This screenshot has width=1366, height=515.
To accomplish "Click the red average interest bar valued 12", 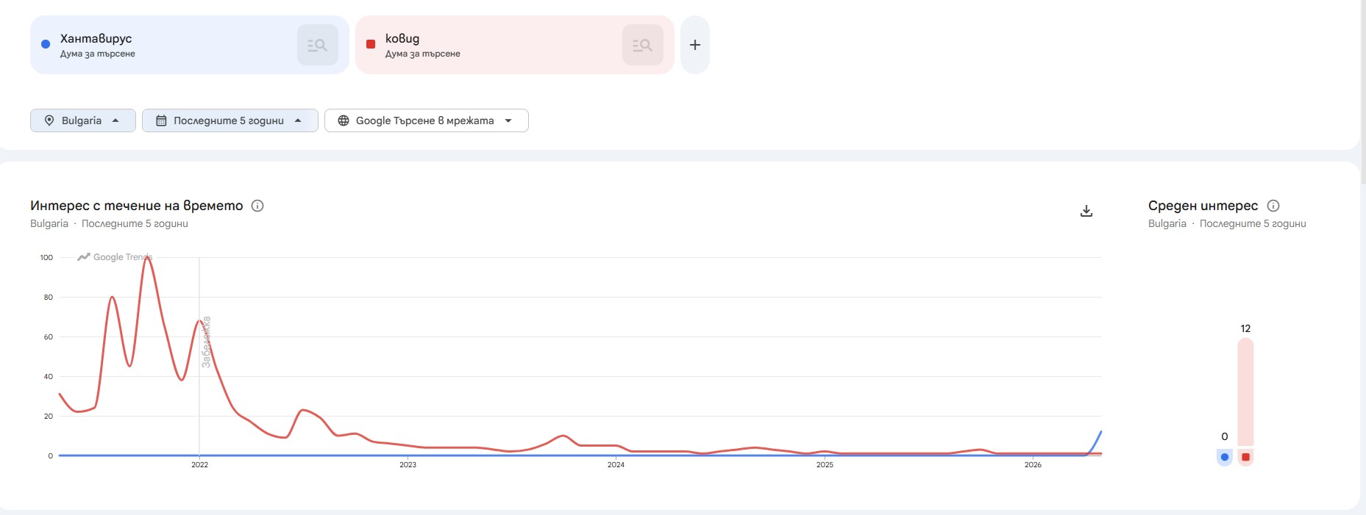I will pyautogui.click(x=1245, y=392).
